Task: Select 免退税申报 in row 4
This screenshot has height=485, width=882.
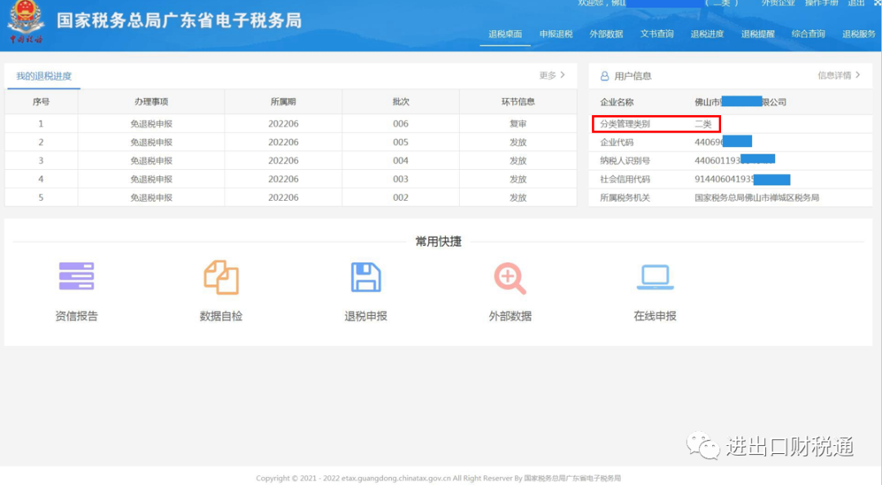Action: pyautogui.click(x=151, y=179)
